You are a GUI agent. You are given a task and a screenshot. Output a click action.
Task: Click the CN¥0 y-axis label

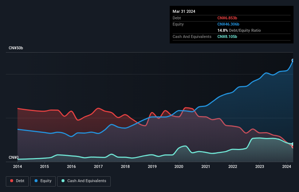point(14,157)
